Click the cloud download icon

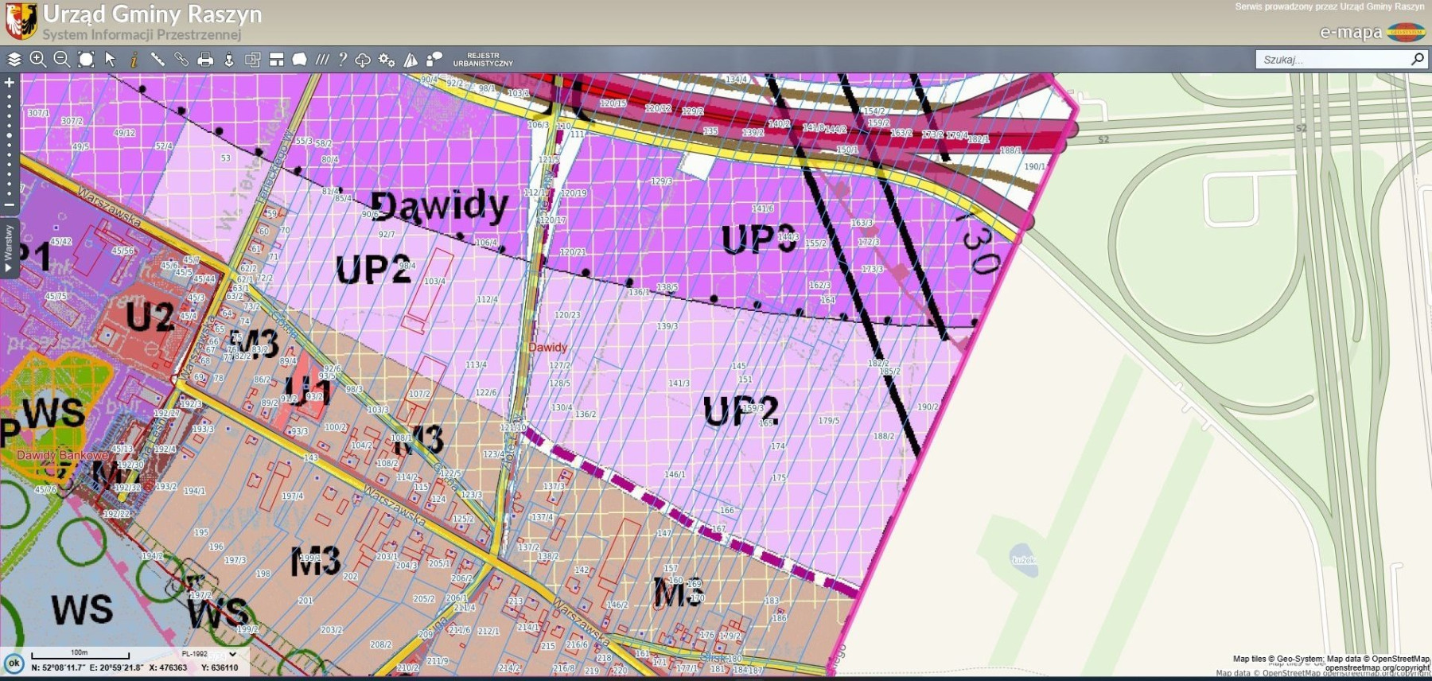tap(363, 60)
